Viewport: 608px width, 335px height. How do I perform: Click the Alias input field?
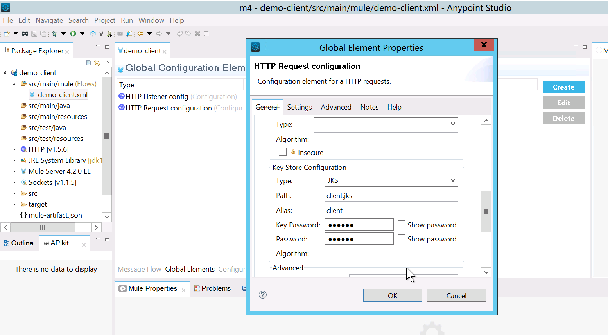391,210
